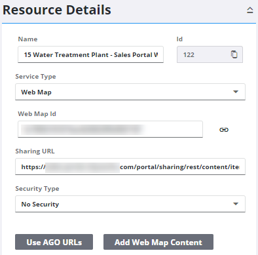Screen dimensions: 258x255
Task: Copy the Id value 122
Action: point(234,54)
